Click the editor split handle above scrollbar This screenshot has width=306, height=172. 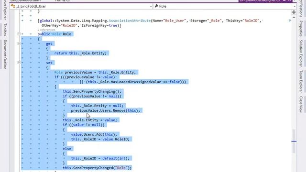coord(294,12)
